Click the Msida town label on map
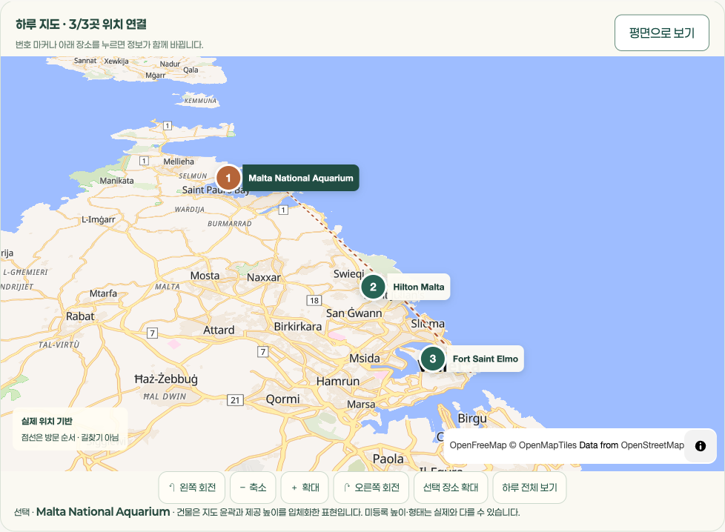The image size is (725, 532). click(364, 359)
